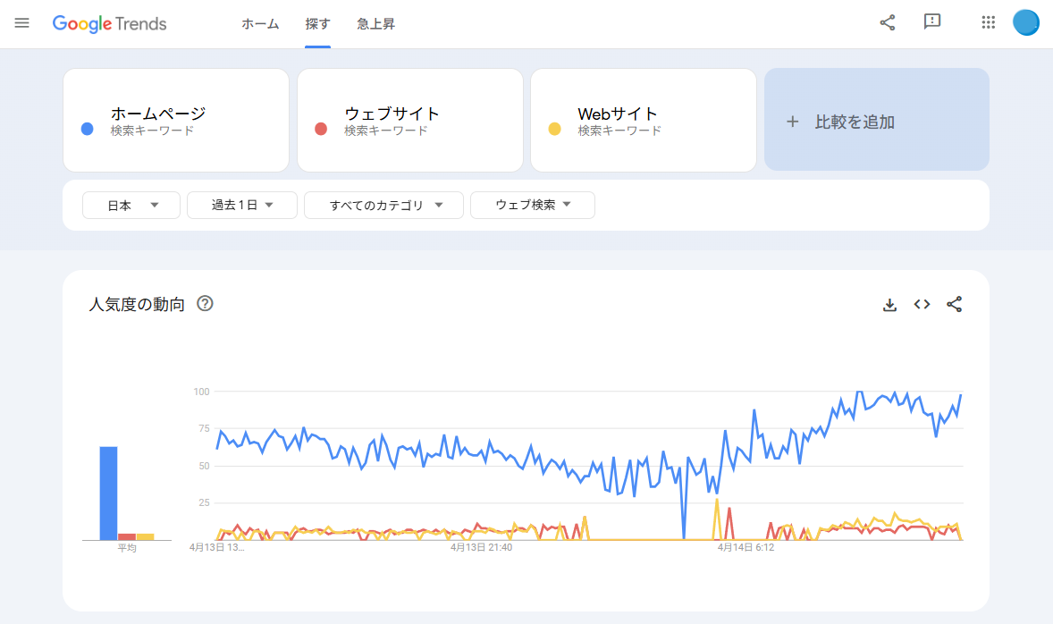Viewport: 1053px width, 624px height.
Task: Click the 75 y-axis value
Action: 204,428
